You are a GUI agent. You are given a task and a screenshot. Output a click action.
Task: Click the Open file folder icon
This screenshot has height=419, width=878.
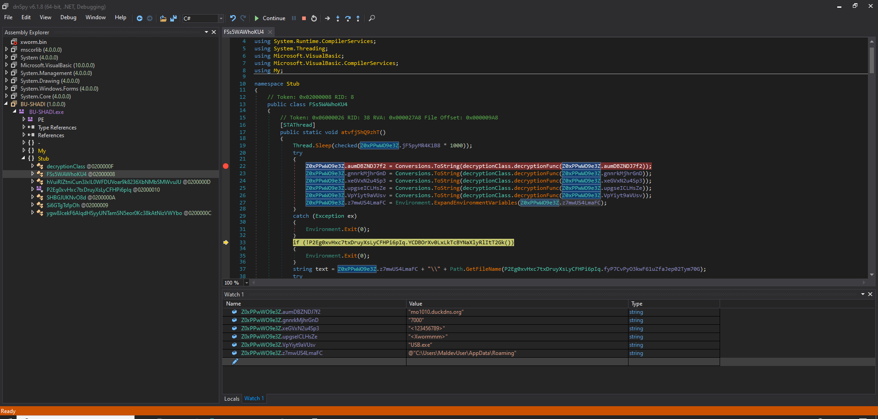click(163, 18)
